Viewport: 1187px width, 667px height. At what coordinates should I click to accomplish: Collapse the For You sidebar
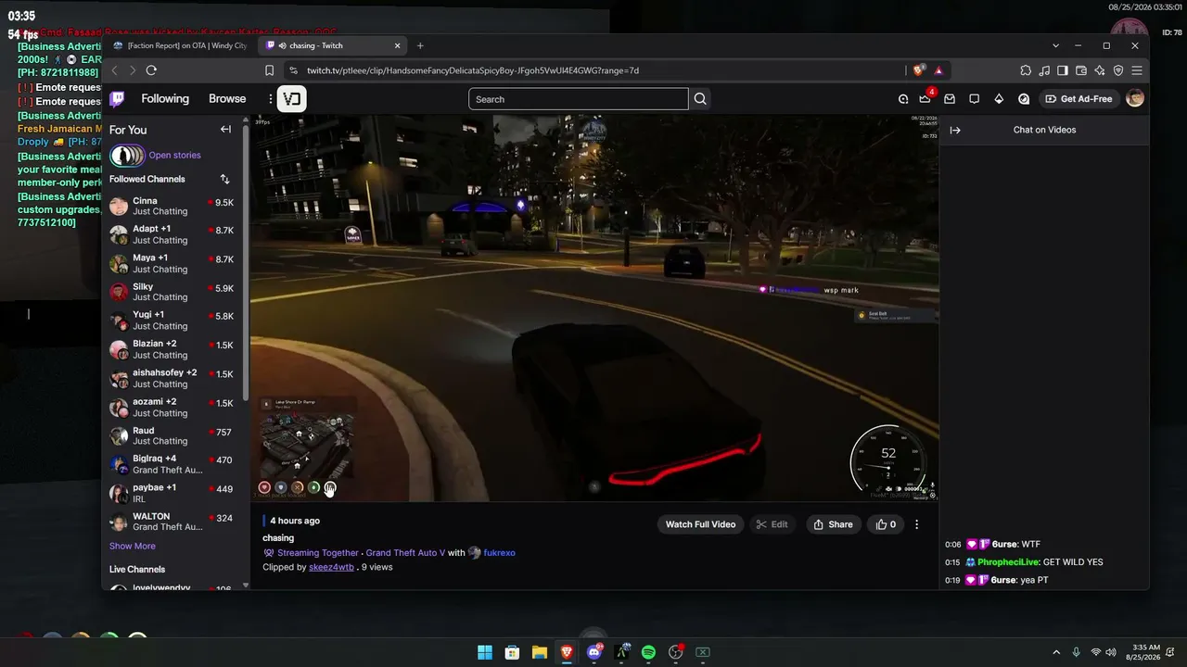[x=225, y=130]
